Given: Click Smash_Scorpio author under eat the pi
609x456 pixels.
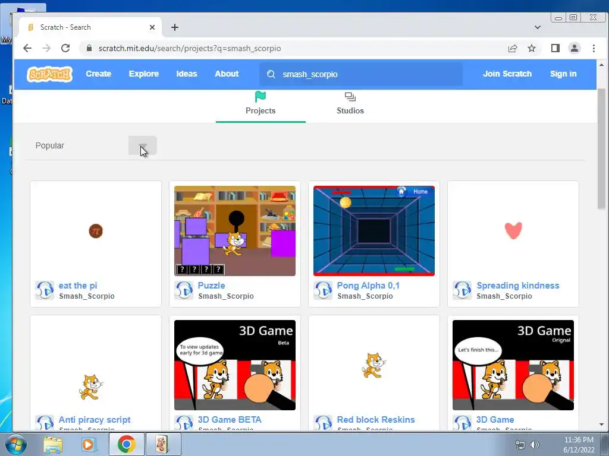Looking at the screenshot, I should pos(87,296).
